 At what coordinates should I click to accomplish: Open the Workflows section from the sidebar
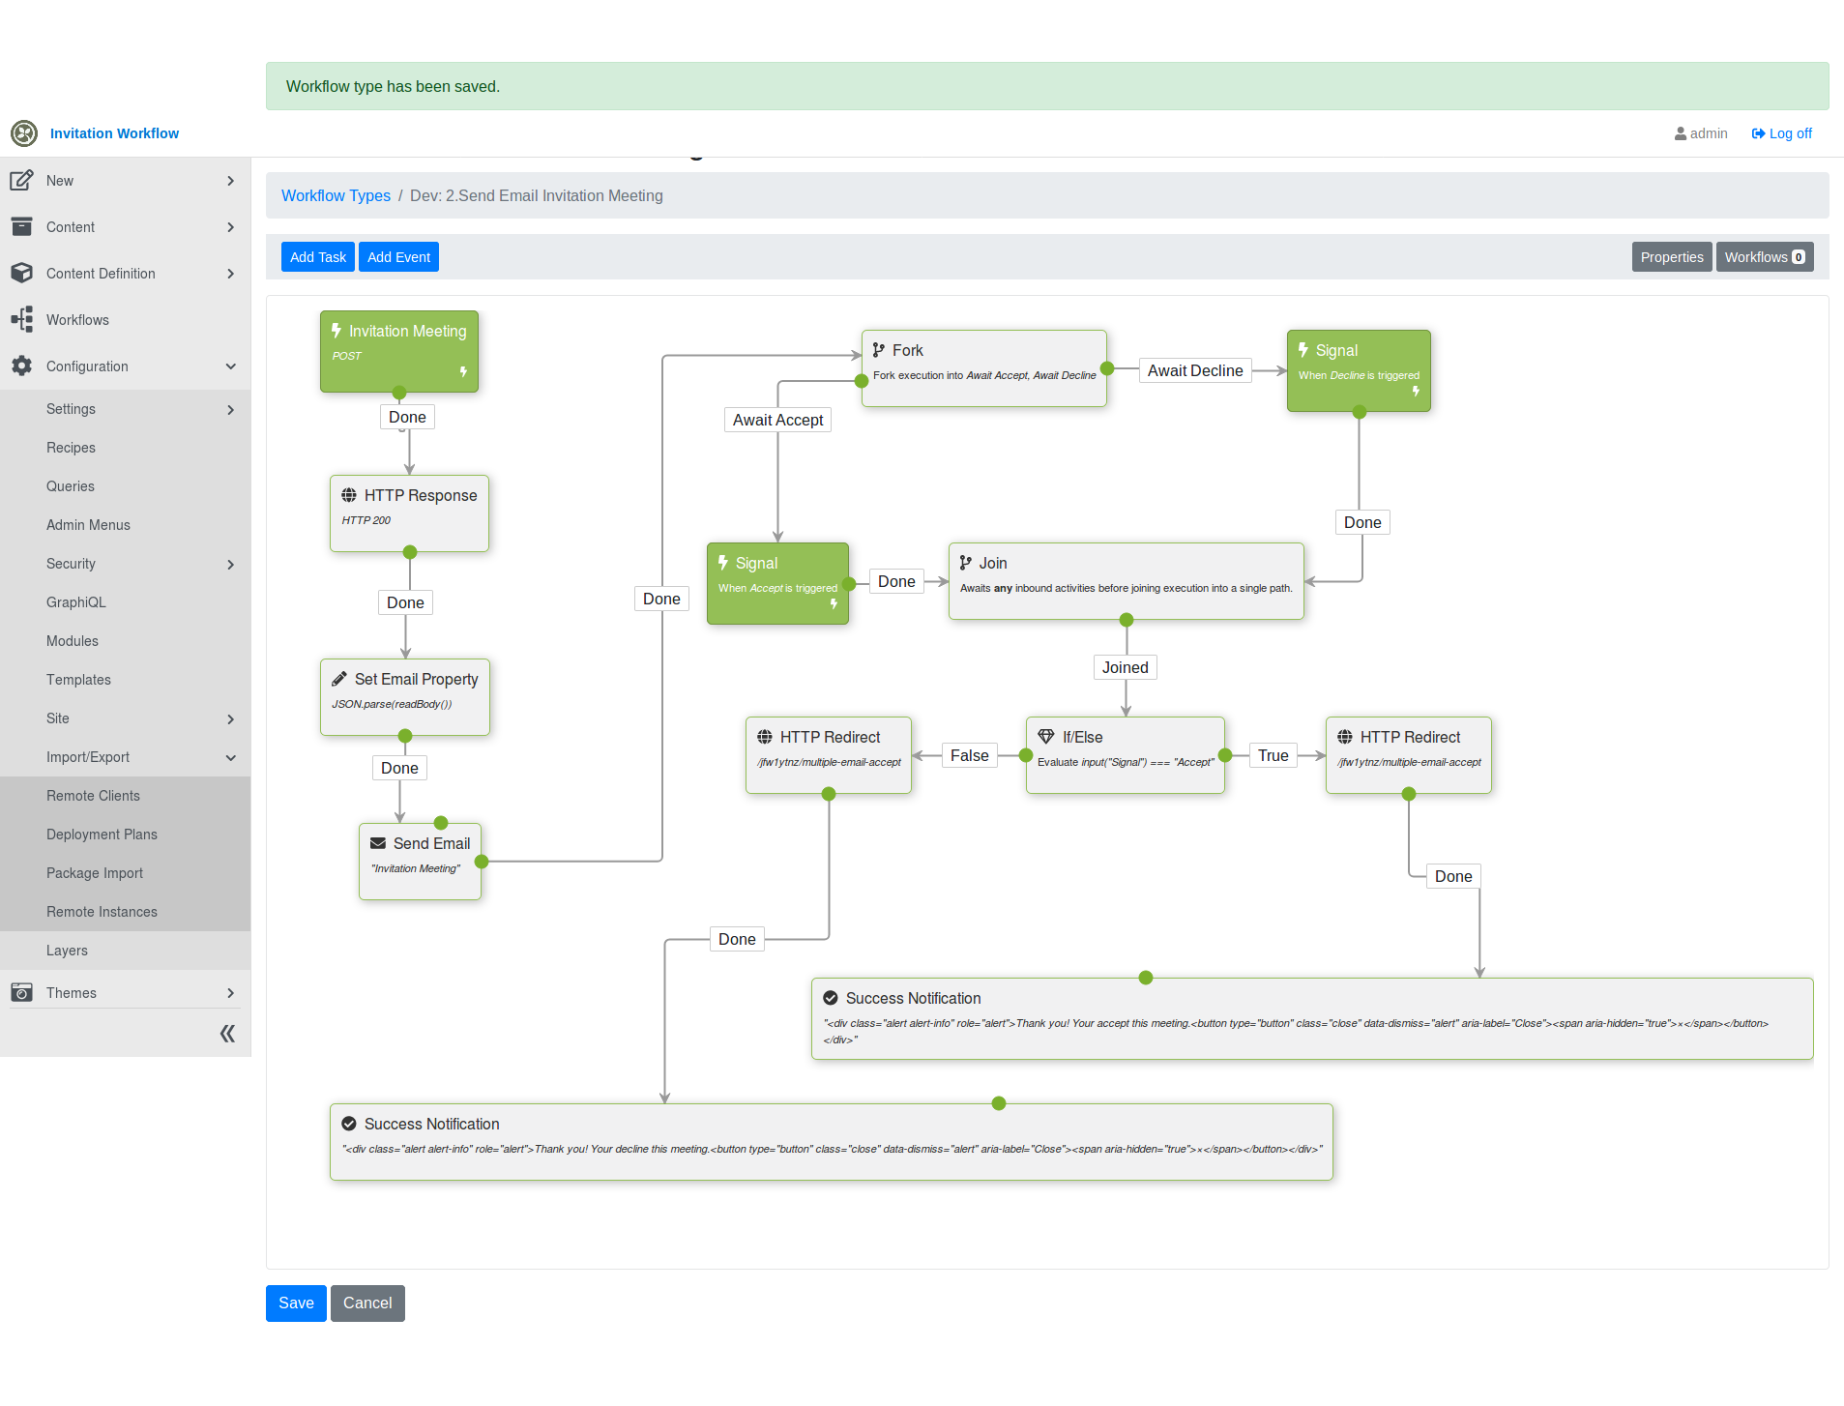[x=77, y=319]
